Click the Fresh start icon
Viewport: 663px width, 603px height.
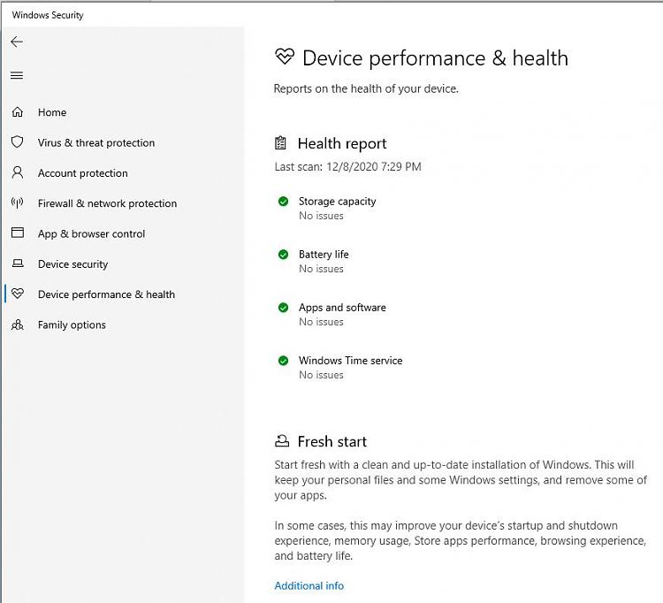[282, 441]
